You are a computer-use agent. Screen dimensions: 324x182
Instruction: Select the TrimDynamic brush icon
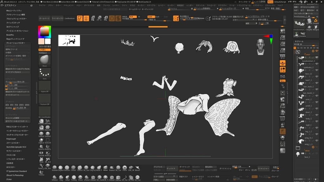coord(74,178)
